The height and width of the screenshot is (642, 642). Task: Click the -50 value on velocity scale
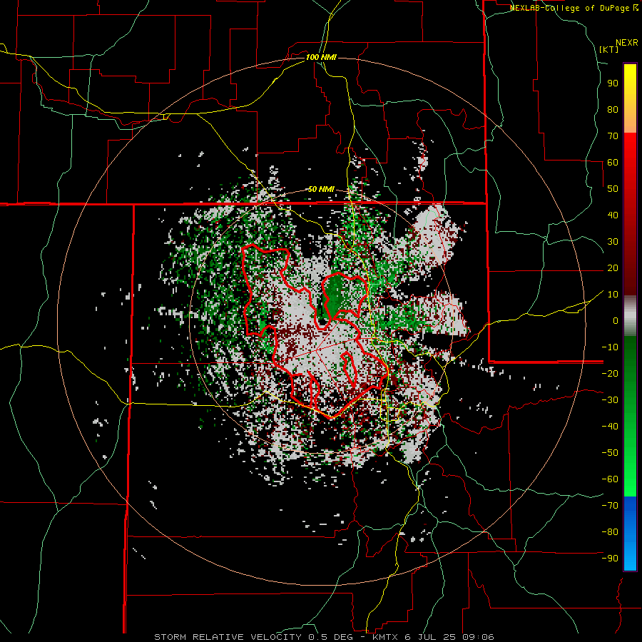point(610,453)
